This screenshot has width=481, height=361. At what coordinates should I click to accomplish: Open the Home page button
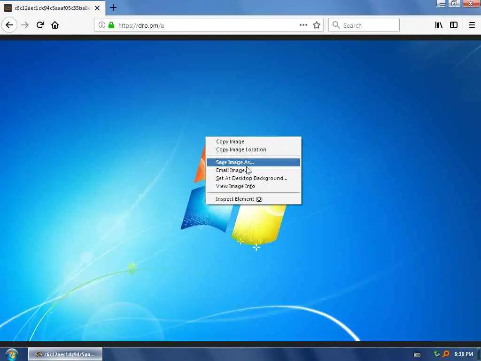point(55,25)
